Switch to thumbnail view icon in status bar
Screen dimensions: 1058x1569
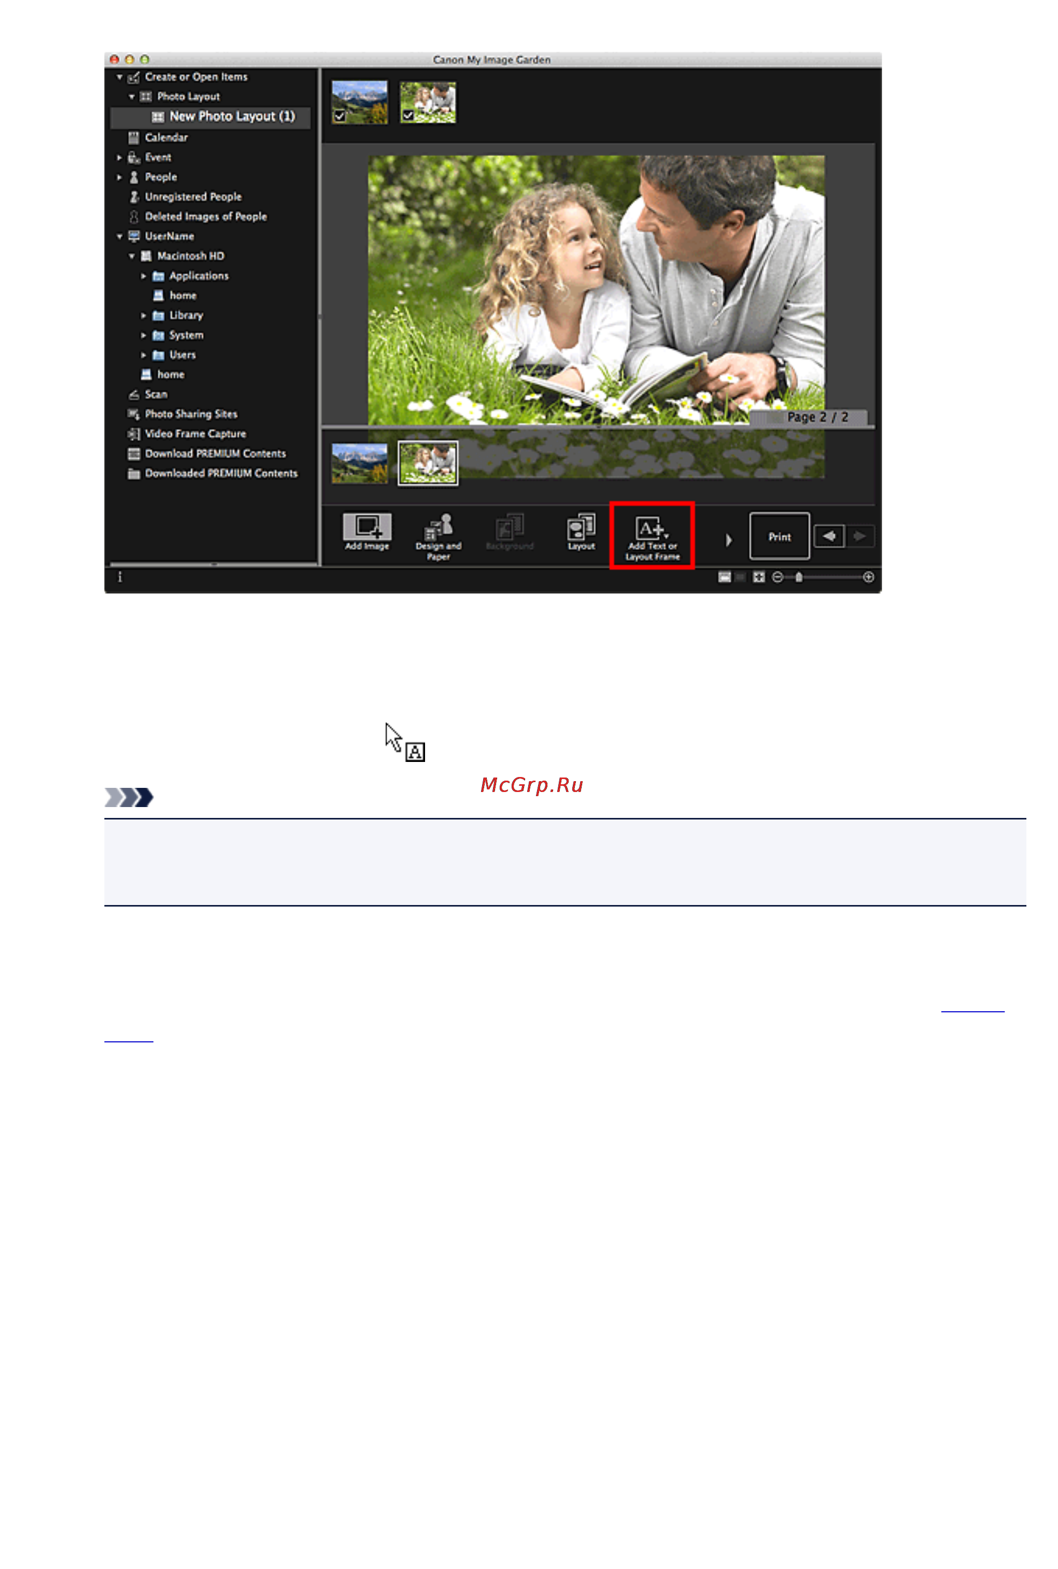tap(724, 577)
